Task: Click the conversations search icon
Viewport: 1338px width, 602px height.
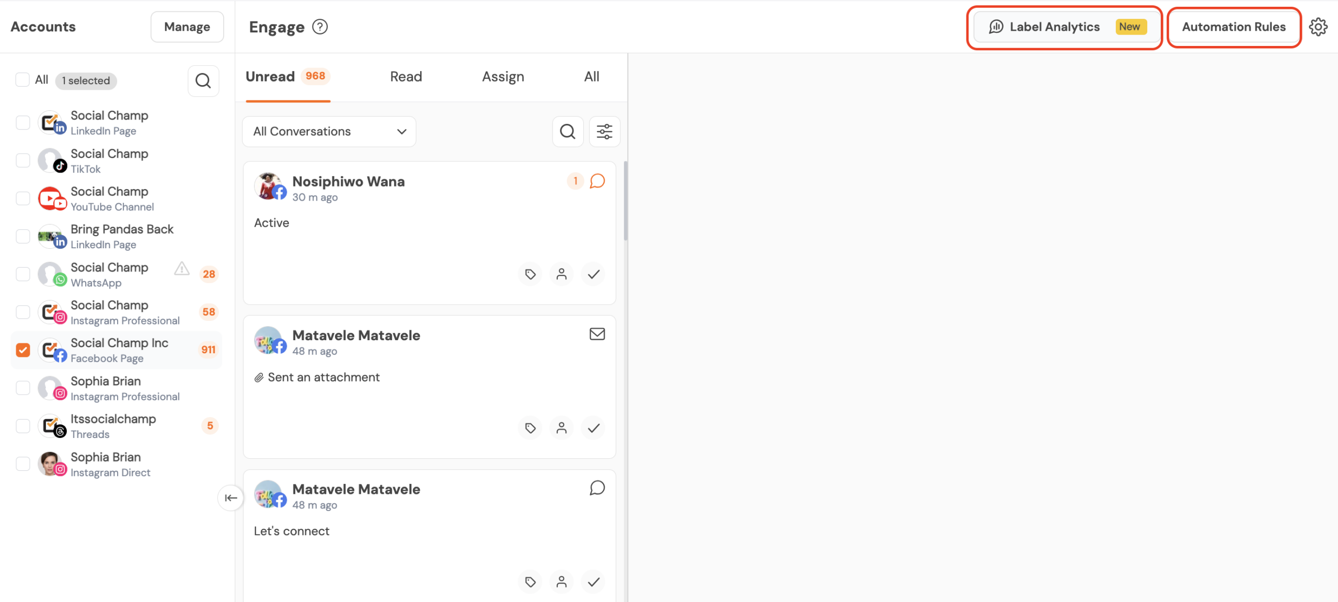Action: 568,132
